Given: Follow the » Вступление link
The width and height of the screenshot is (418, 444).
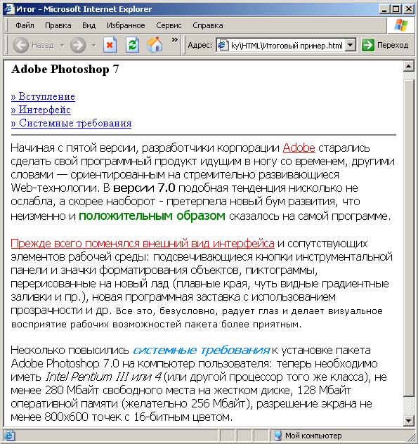Looking at the screenshot, I should 43,96.
